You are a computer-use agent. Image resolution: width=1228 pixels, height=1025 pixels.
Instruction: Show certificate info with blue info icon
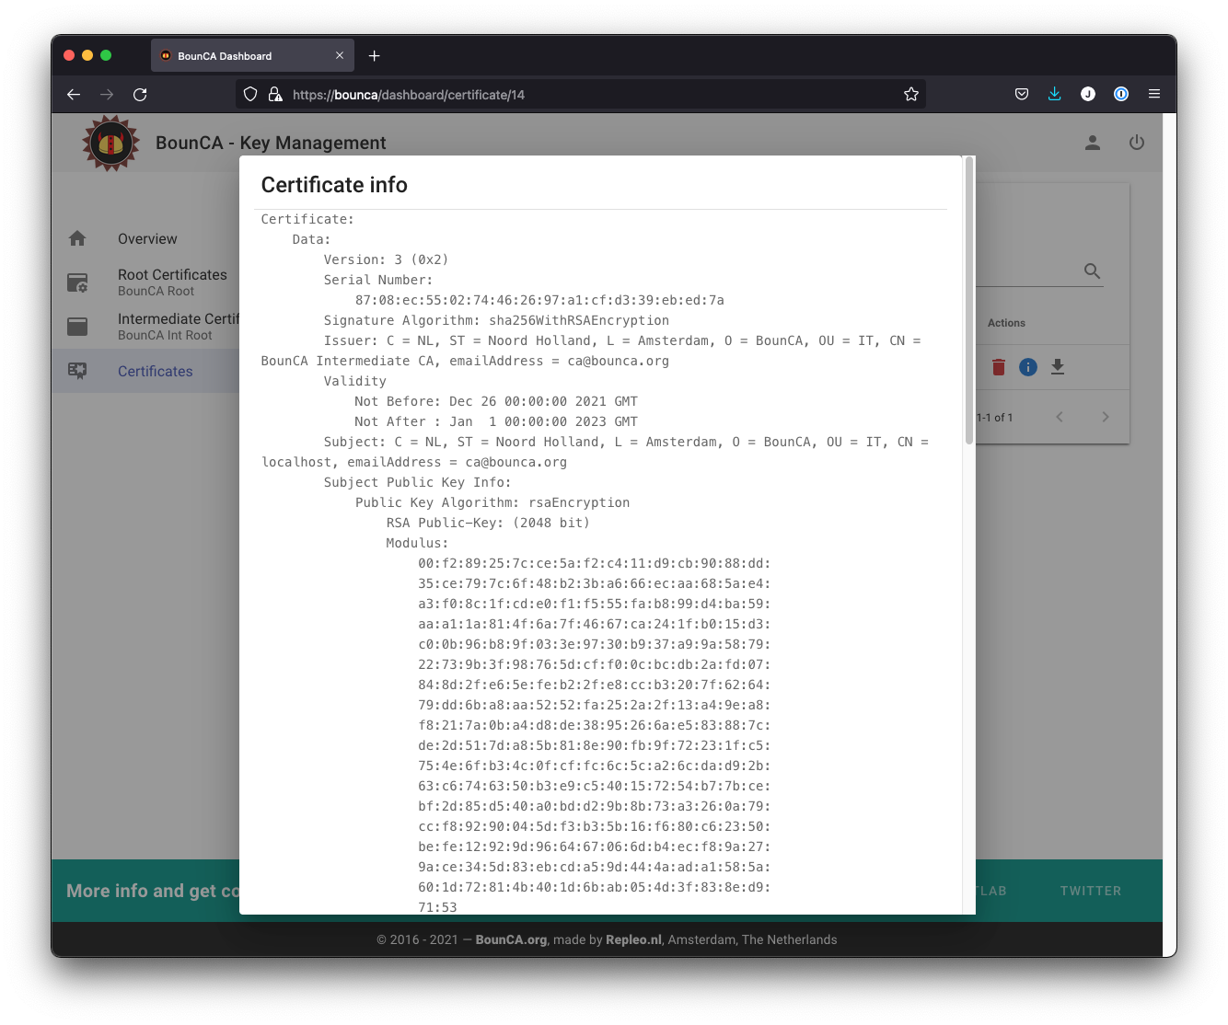1028,367
